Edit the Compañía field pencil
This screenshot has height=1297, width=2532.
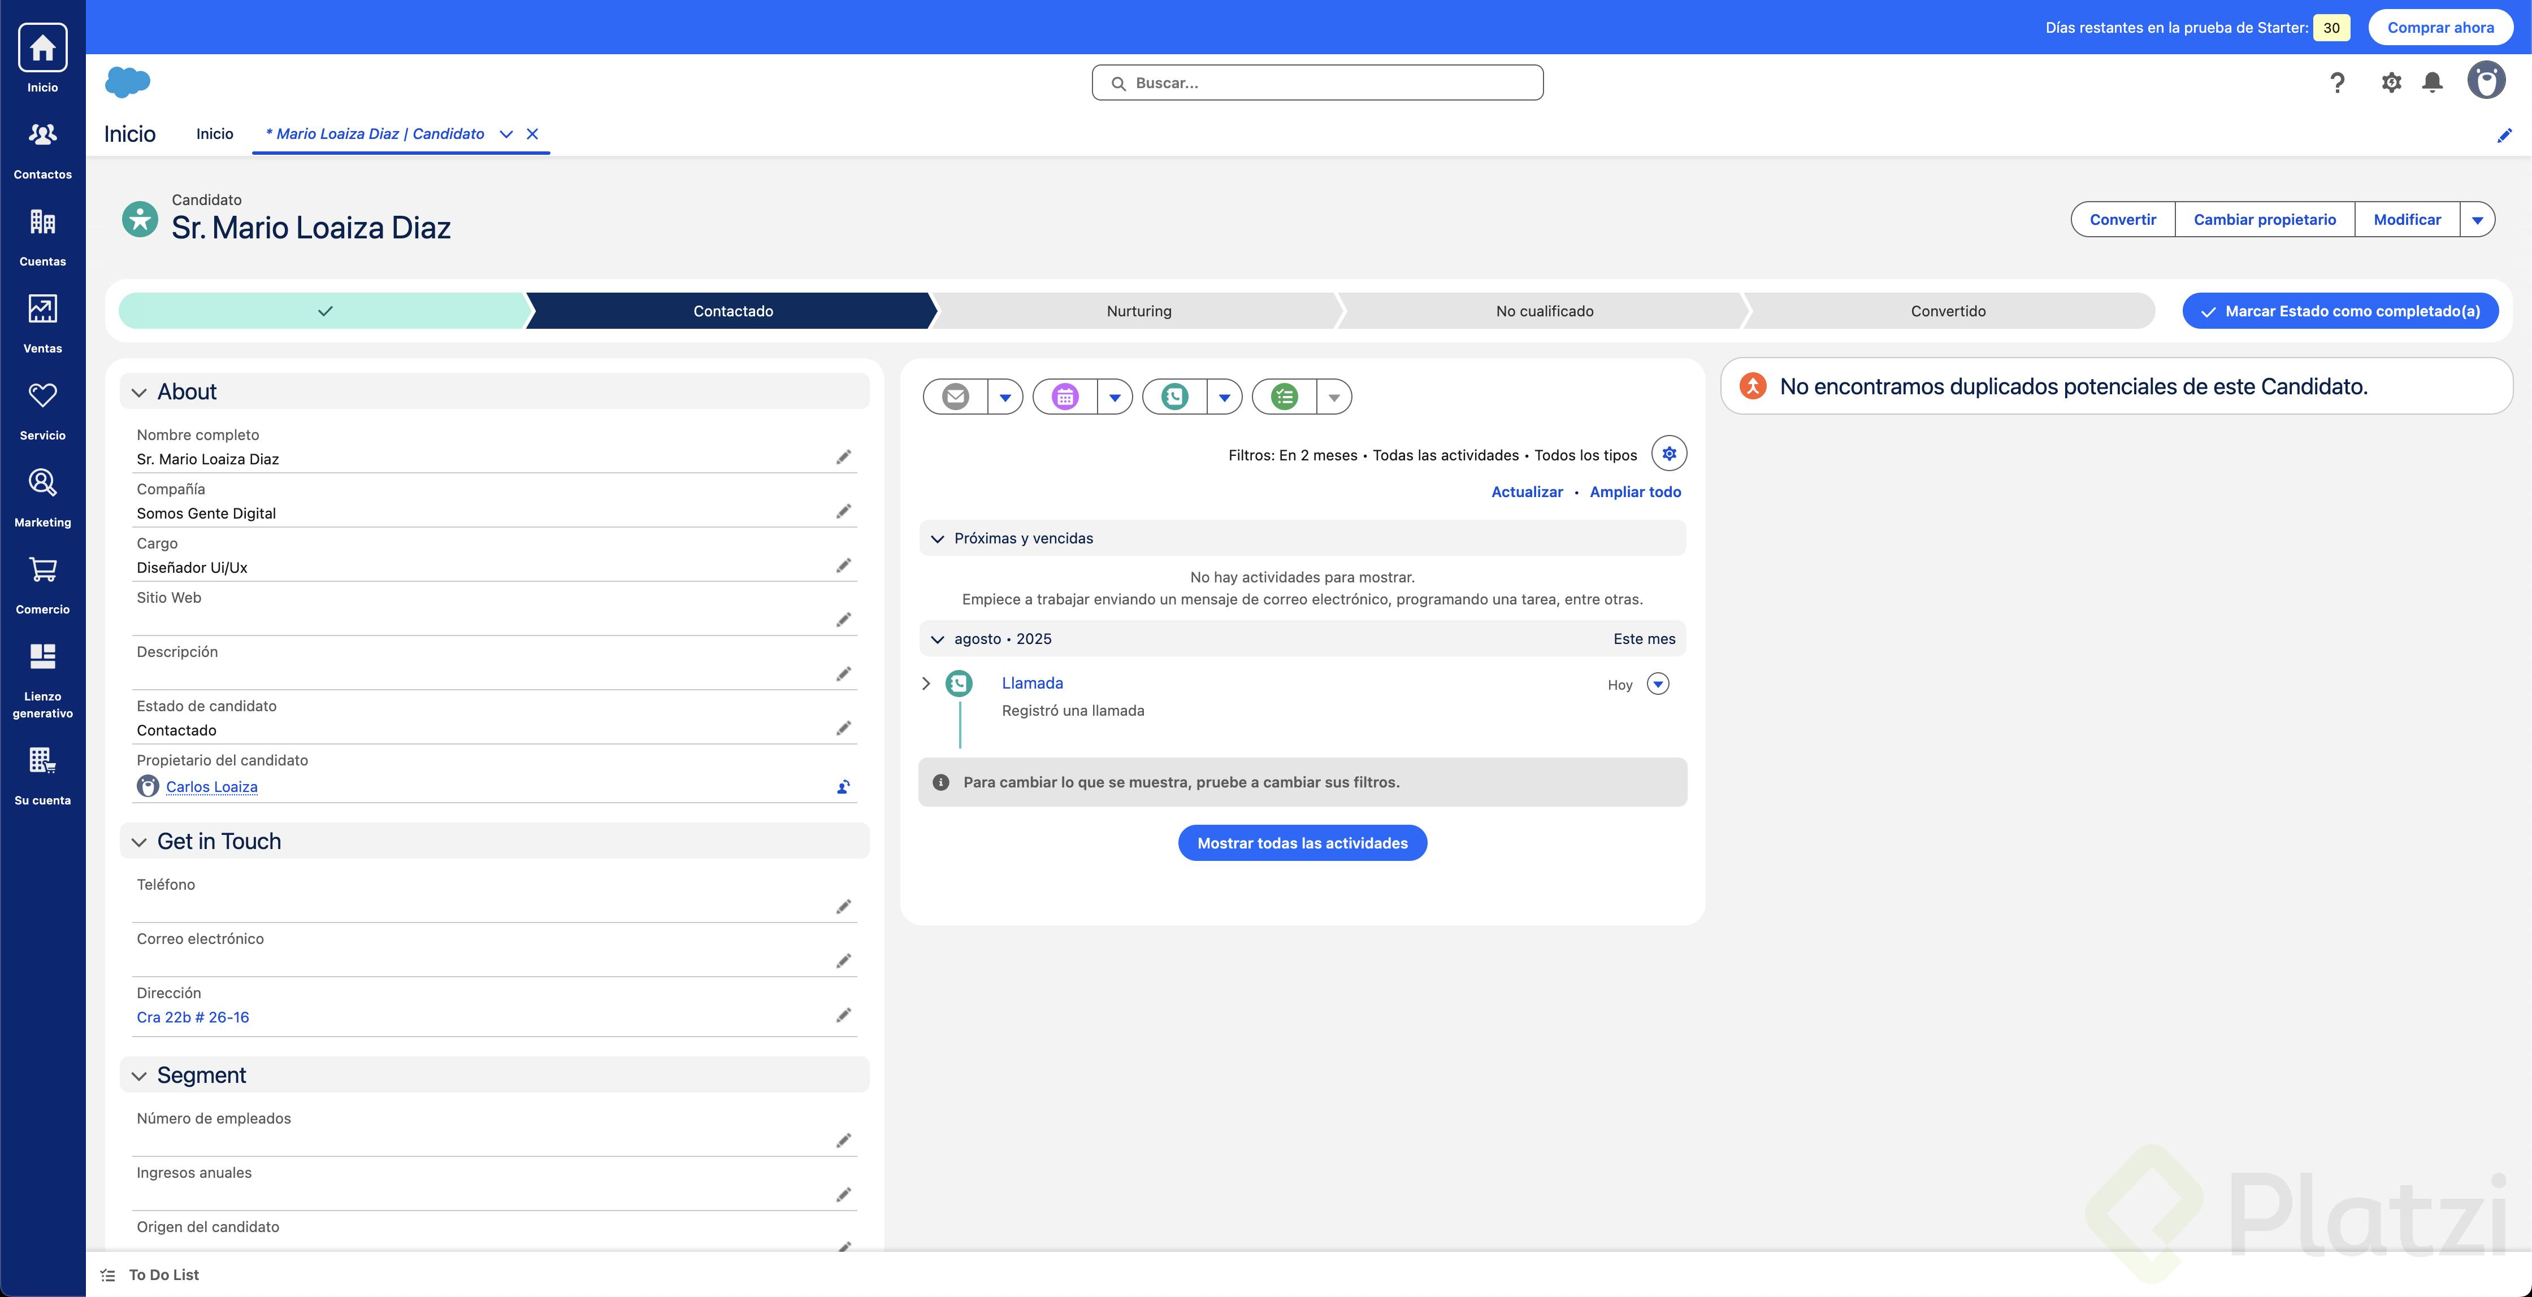click(x=843, y=512)
